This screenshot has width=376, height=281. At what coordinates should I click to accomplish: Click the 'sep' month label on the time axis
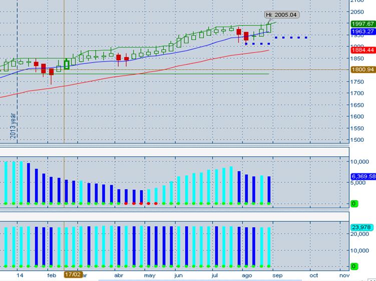point(277,275)
